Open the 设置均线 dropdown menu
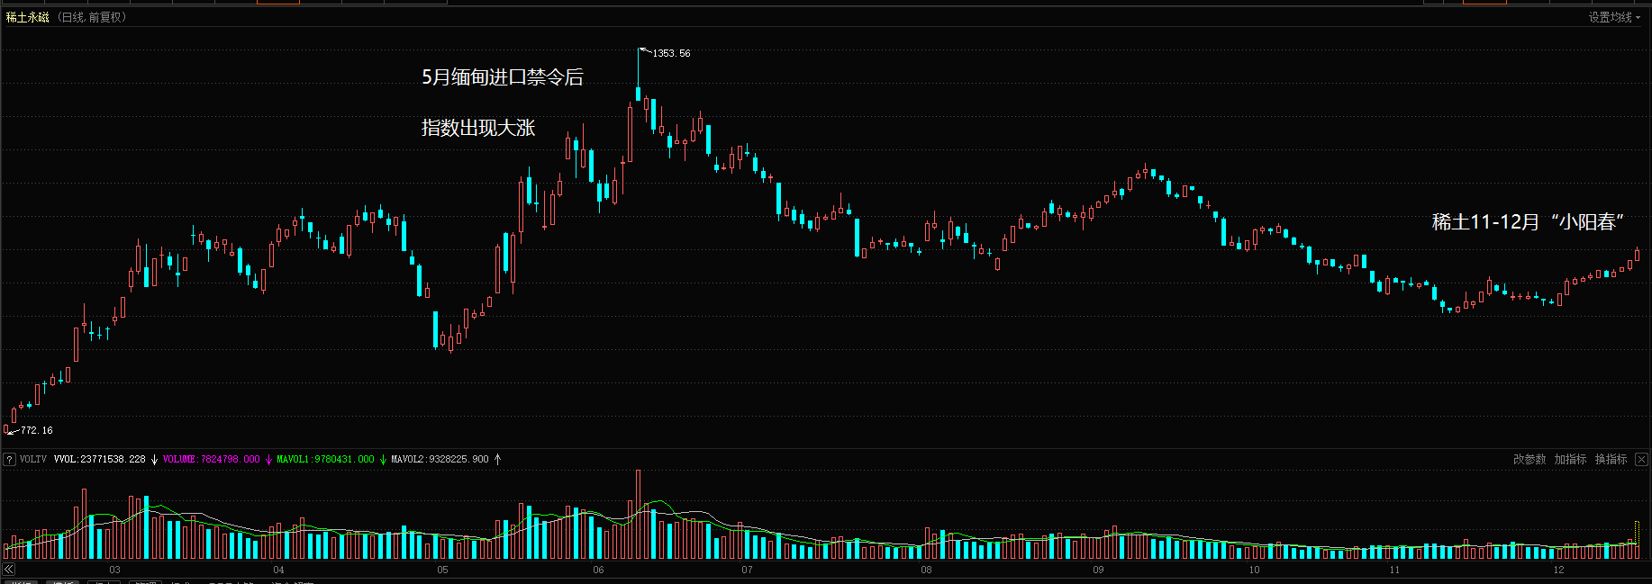The image size is (1652, 584). pyautogui.click(x=1614, y=17)
